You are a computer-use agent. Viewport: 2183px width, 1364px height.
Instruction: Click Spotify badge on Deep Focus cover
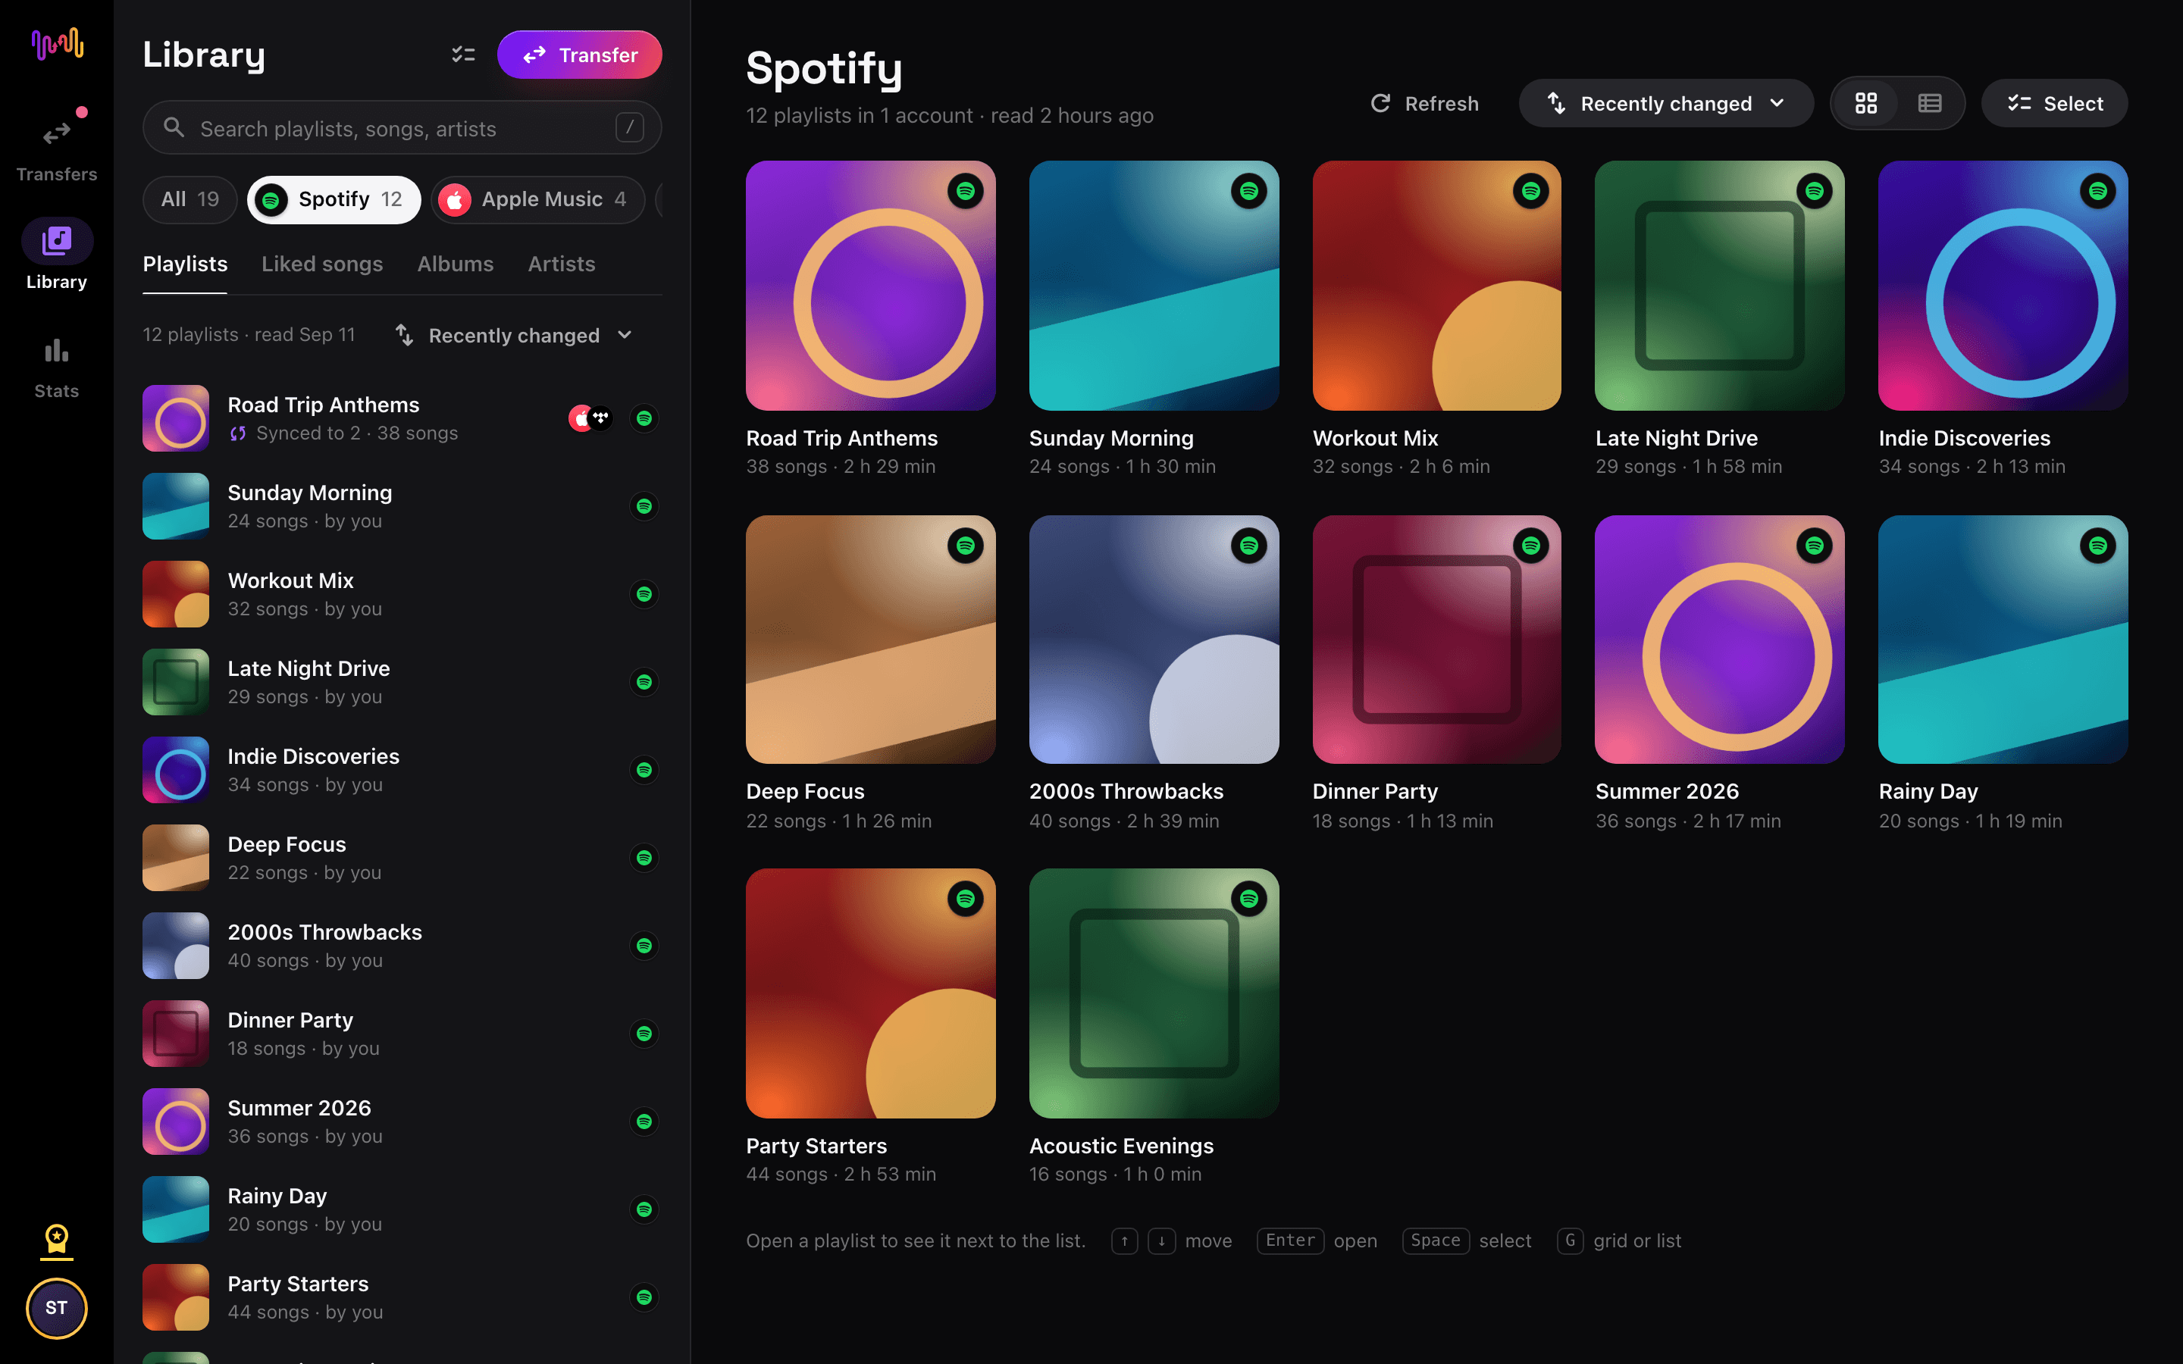pyautogui.click(x=965, y=546)
